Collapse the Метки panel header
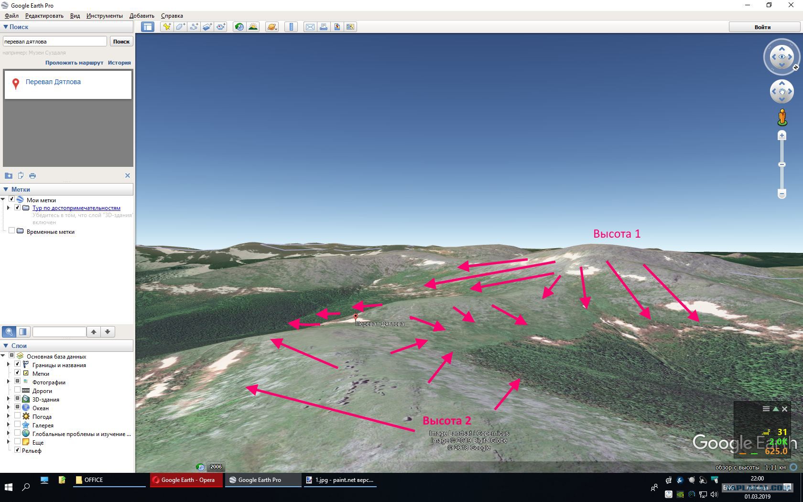803x502 pixels. pos(6,189)
